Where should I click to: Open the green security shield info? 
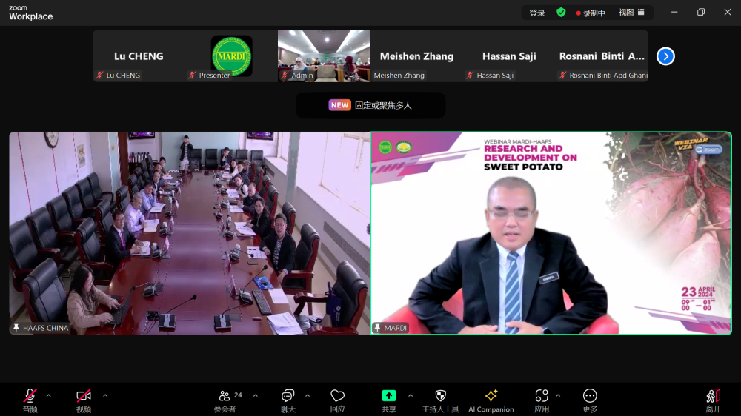pos(561,13)
